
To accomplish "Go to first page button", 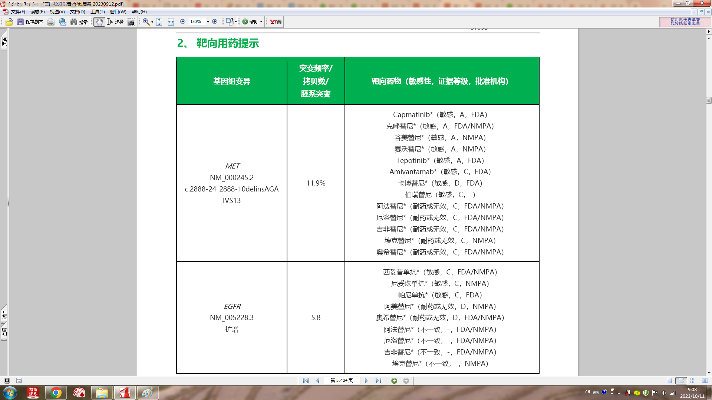I will click(x=306, y=381).
